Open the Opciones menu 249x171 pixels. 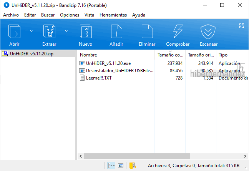pyautogui.click(x=70, y=15)
